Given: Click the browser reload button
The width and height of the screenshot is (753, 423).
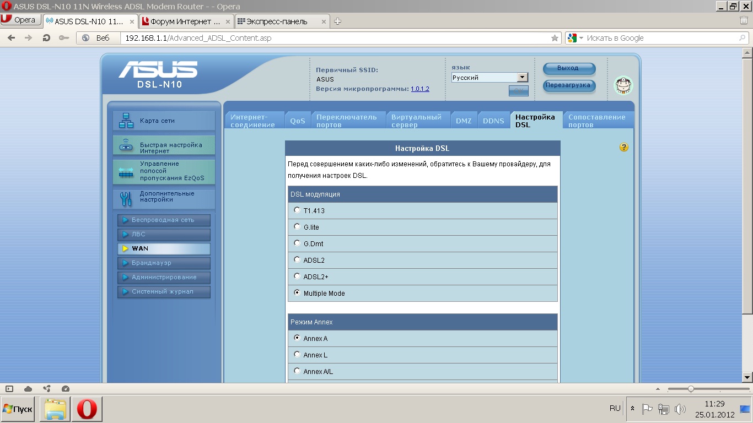Looking at the screenshot, I should (x=46, y=38).
